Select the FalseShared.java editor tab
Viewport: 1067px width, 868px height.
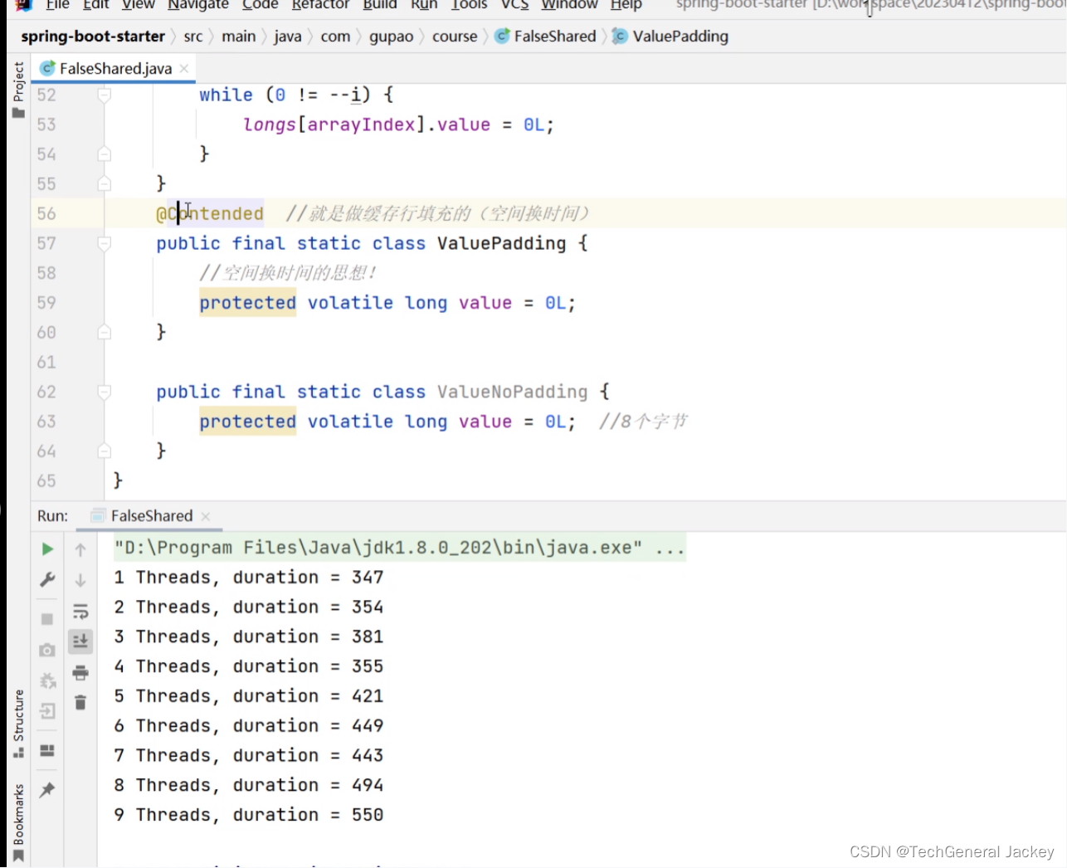(115, 69)
